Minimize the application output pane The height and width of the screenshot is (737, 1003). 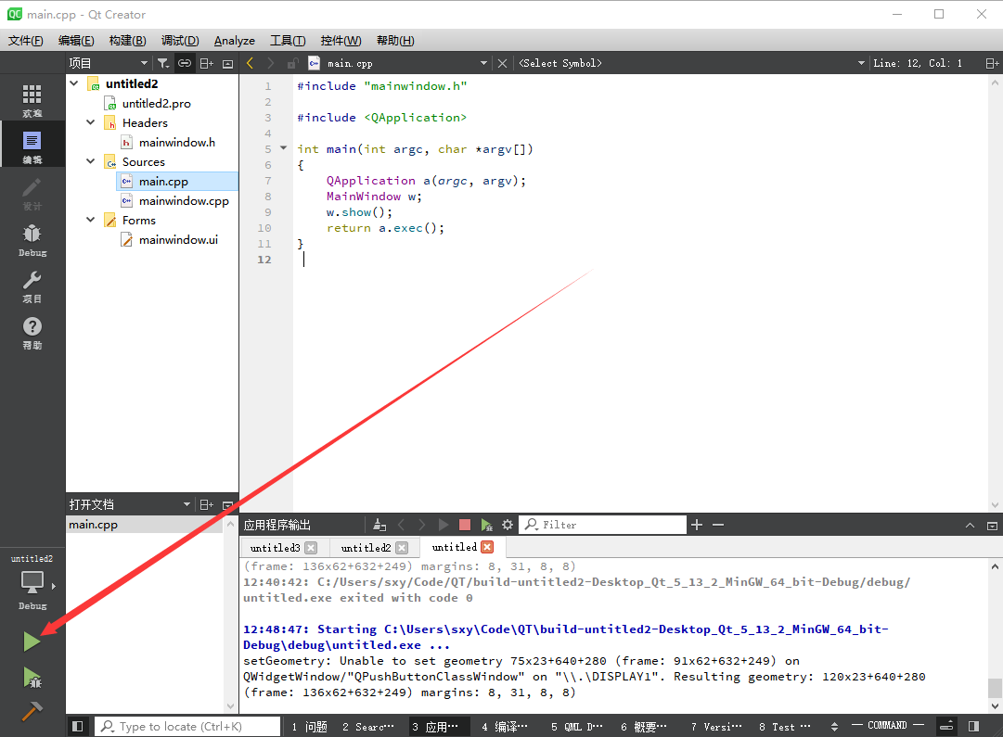click(x=970, y=526)
